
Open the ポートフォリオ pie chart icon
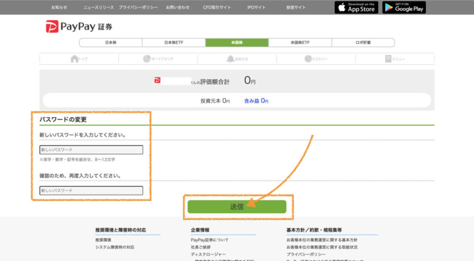point(147,59)
